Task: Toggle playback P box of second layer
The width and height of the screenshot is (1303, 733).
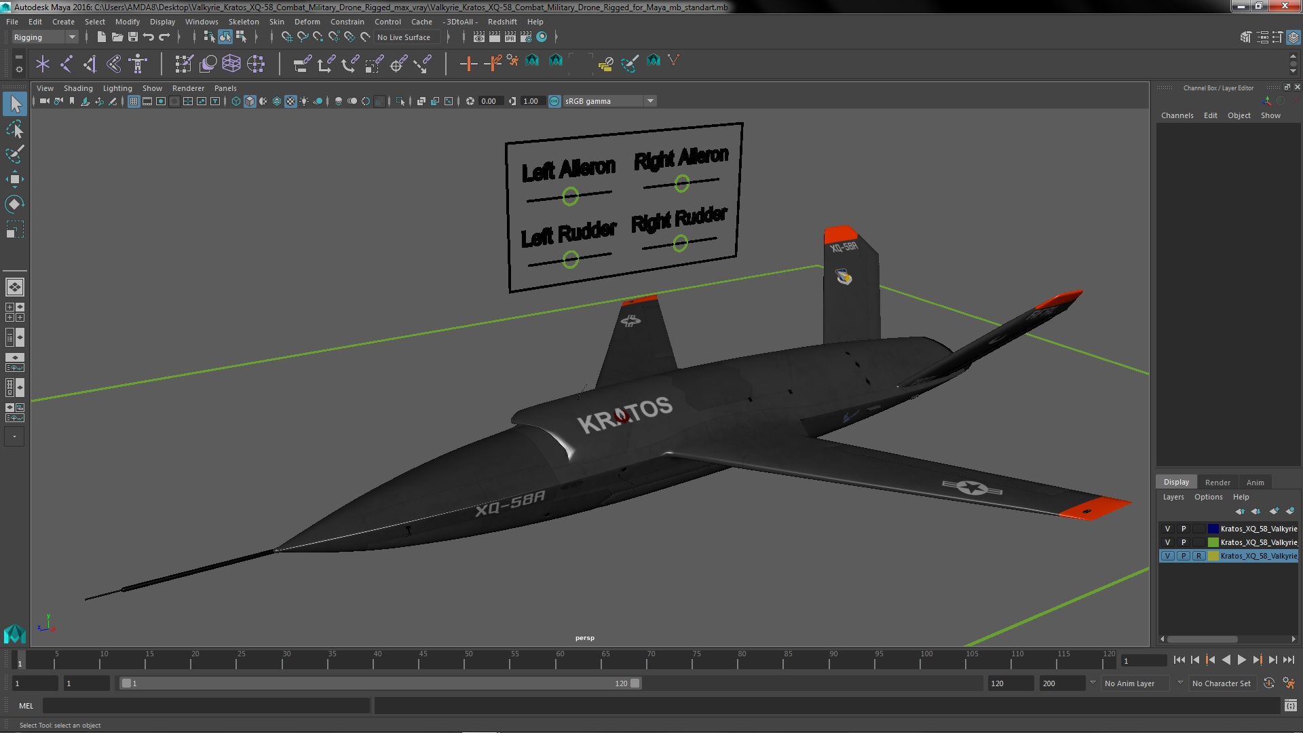Action: 1184,542
